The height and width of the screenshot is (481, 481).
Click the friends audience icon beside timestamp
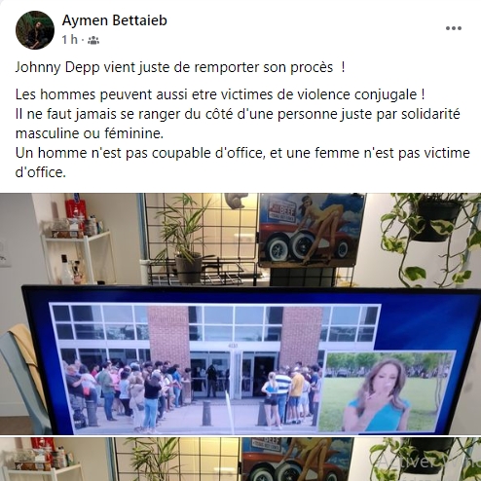tap(93, 40)
